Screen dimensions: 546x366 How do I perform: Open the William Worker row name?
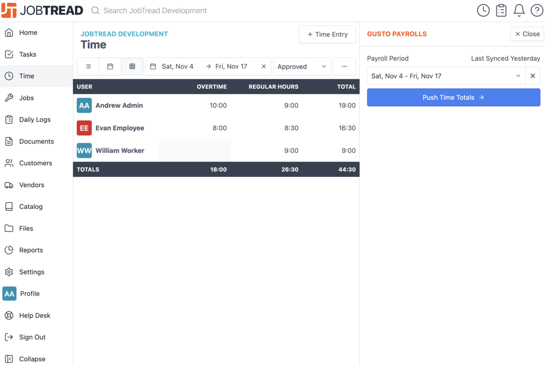click(120, 151)
